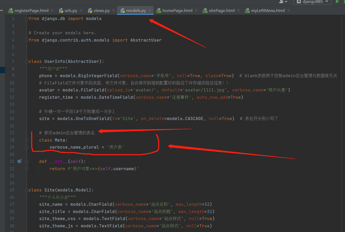Click the '用户表' string value in Meta
The image size is (345, 232).
coord(116,147)
